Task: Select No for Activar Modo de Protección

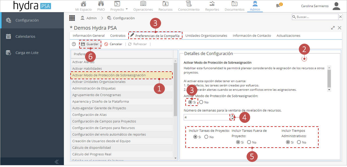Action: point(201,102)
